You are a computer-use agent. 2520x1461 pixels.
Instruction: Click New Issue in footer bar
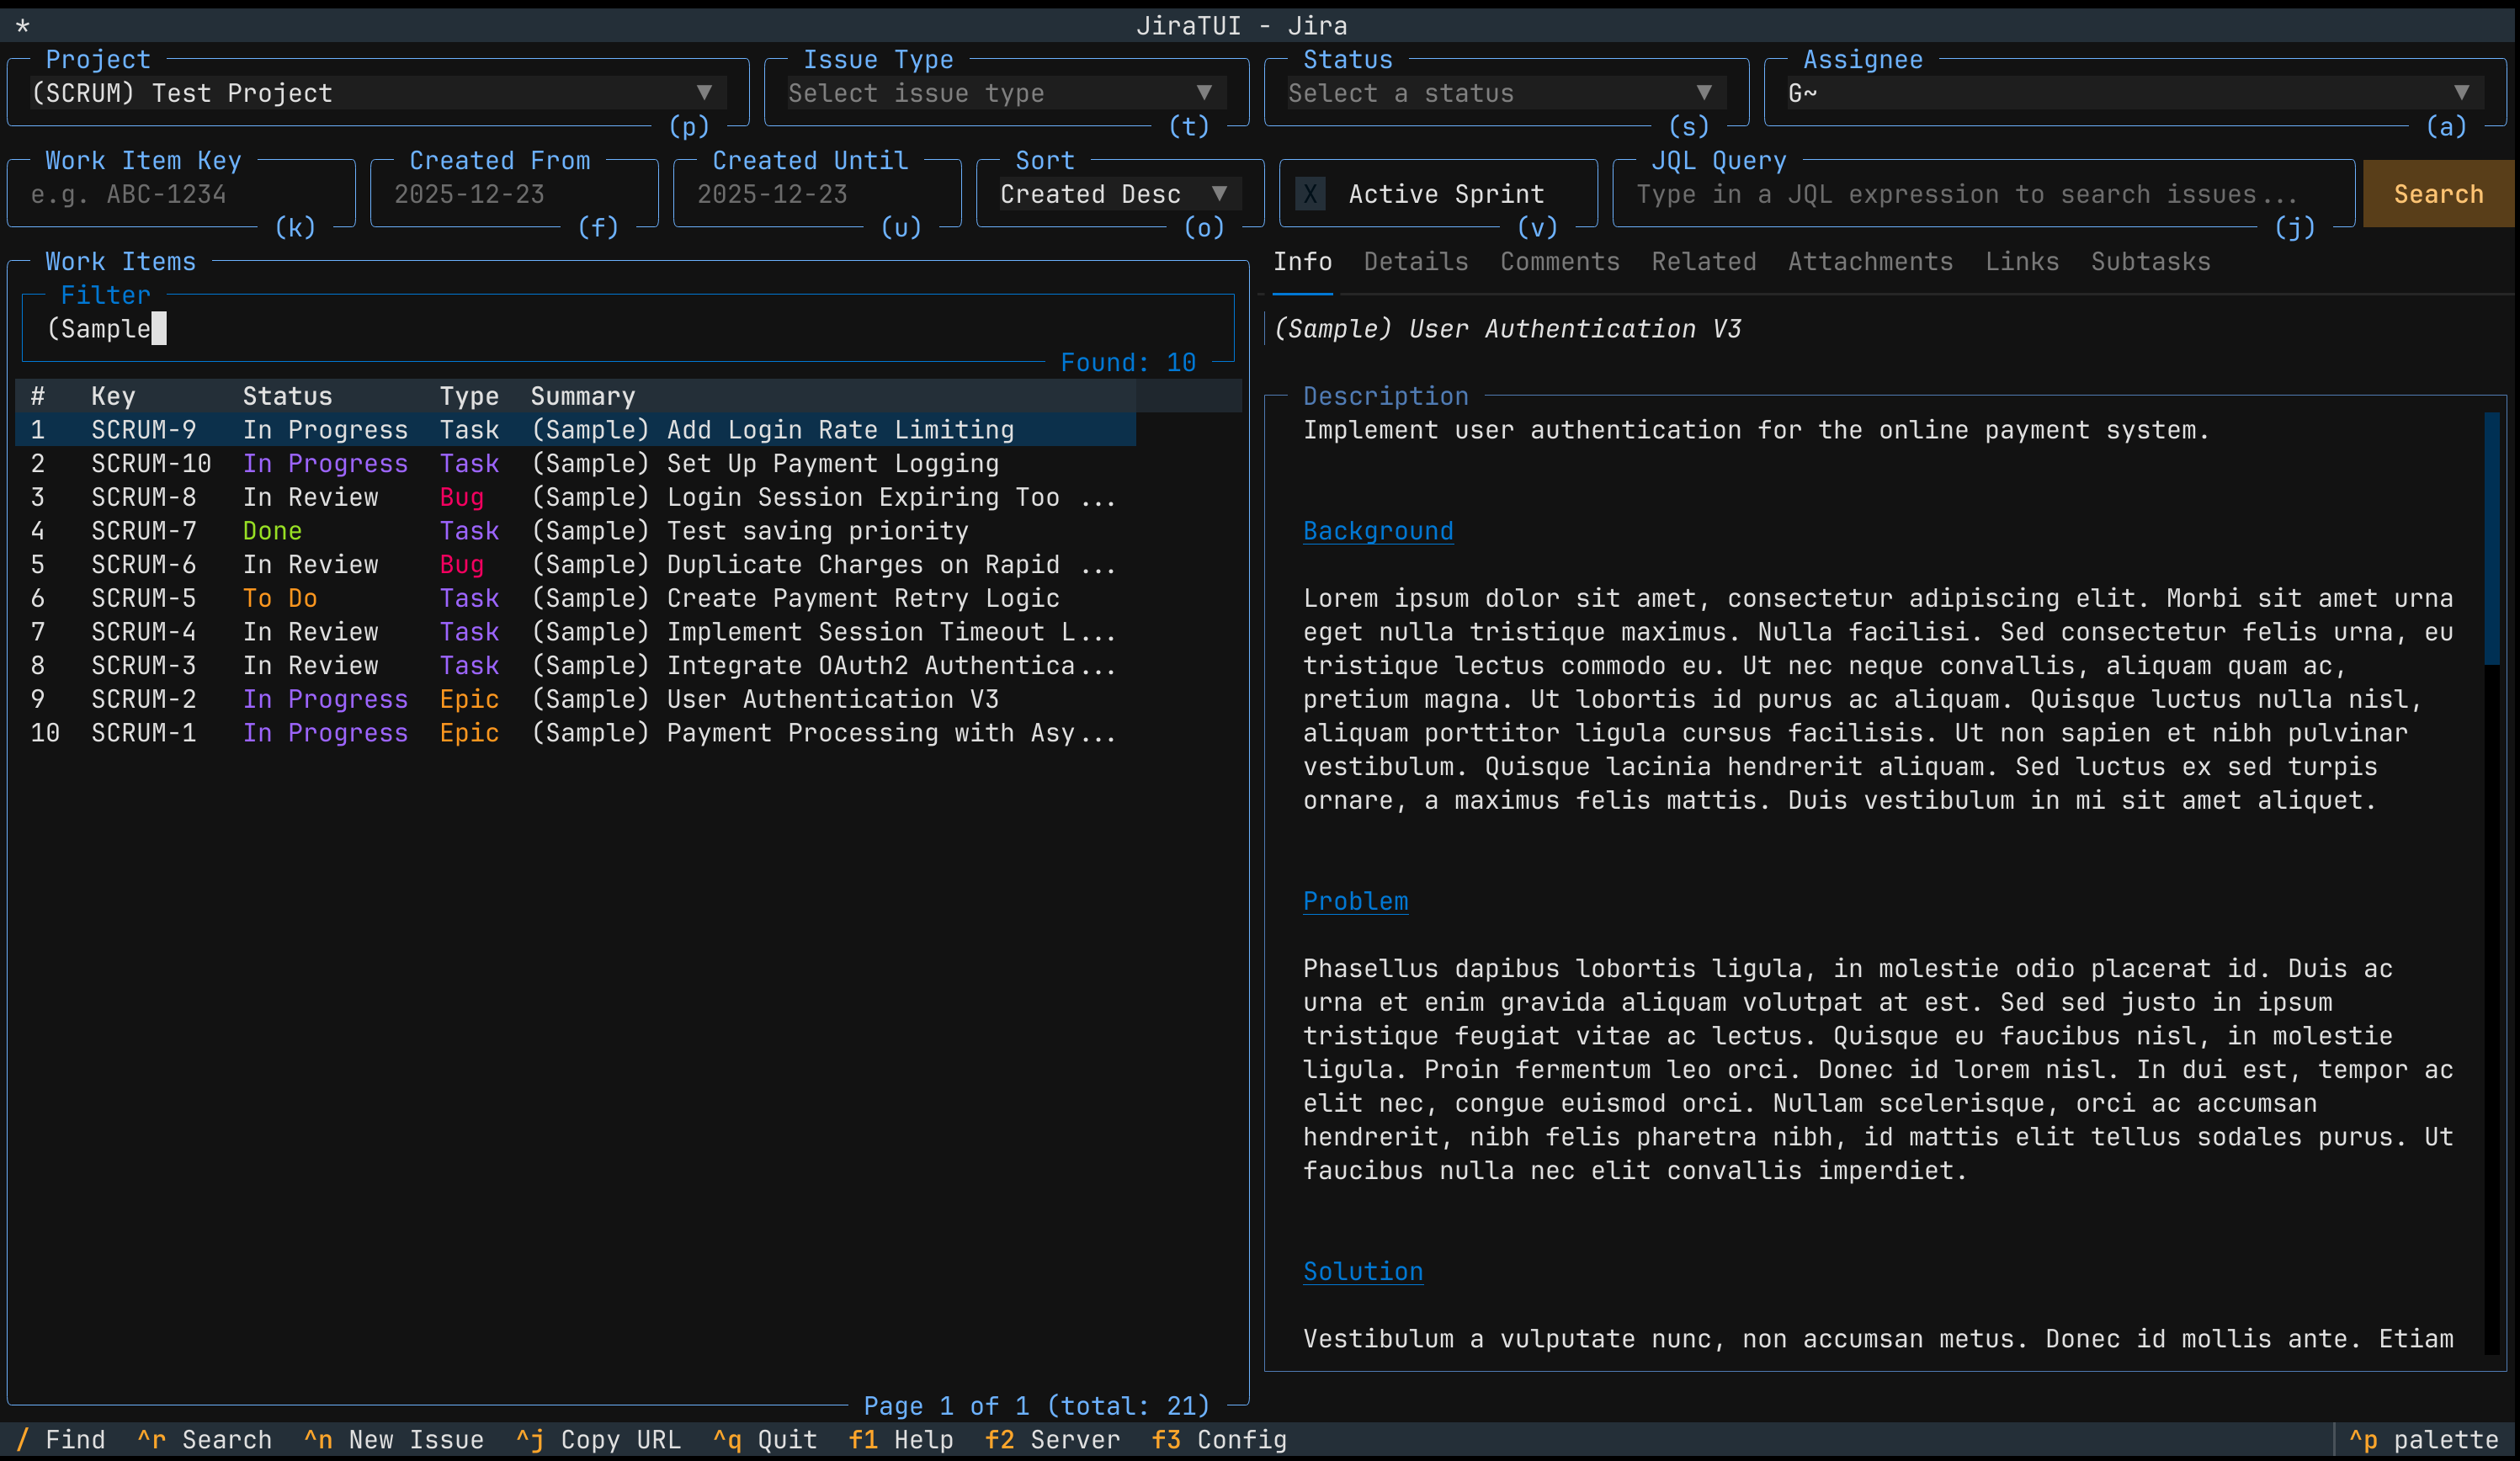point(395,1440)
